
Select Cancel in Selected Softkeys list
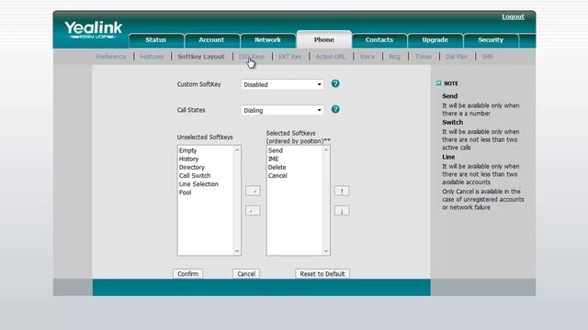pos(277,175)
